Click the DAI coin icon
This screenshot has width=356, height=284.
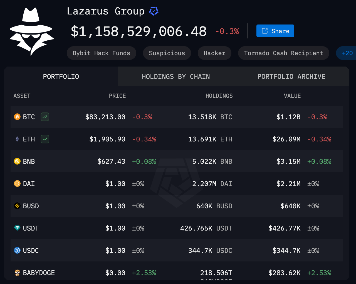17,183
